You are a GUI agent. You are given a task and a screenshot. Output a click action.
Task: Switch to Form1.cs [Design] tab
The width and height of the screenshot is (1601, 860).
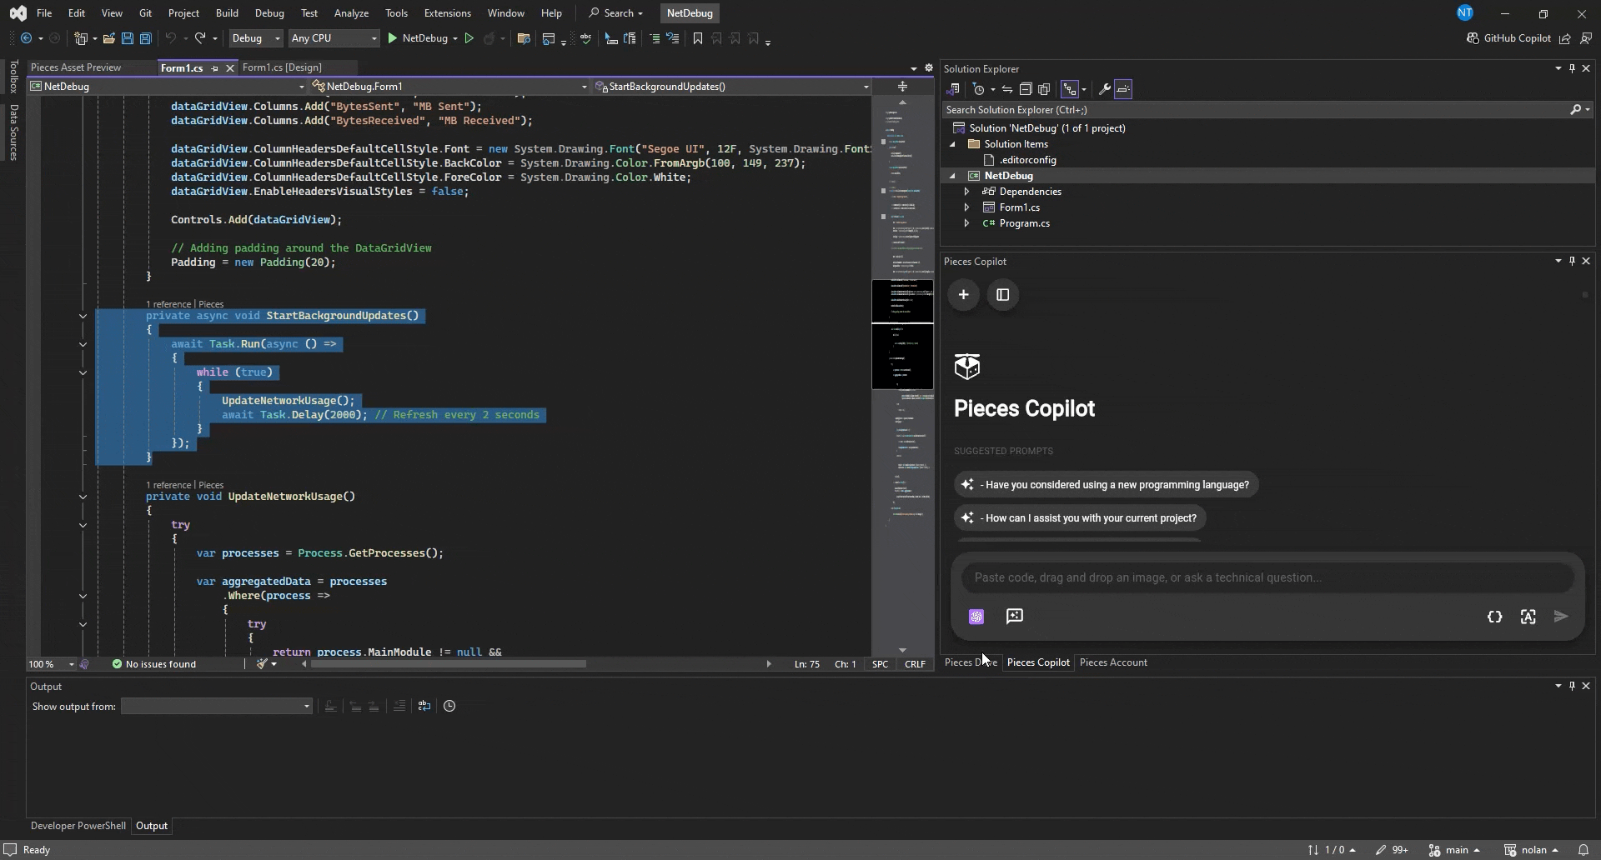[x=282, y=67]
